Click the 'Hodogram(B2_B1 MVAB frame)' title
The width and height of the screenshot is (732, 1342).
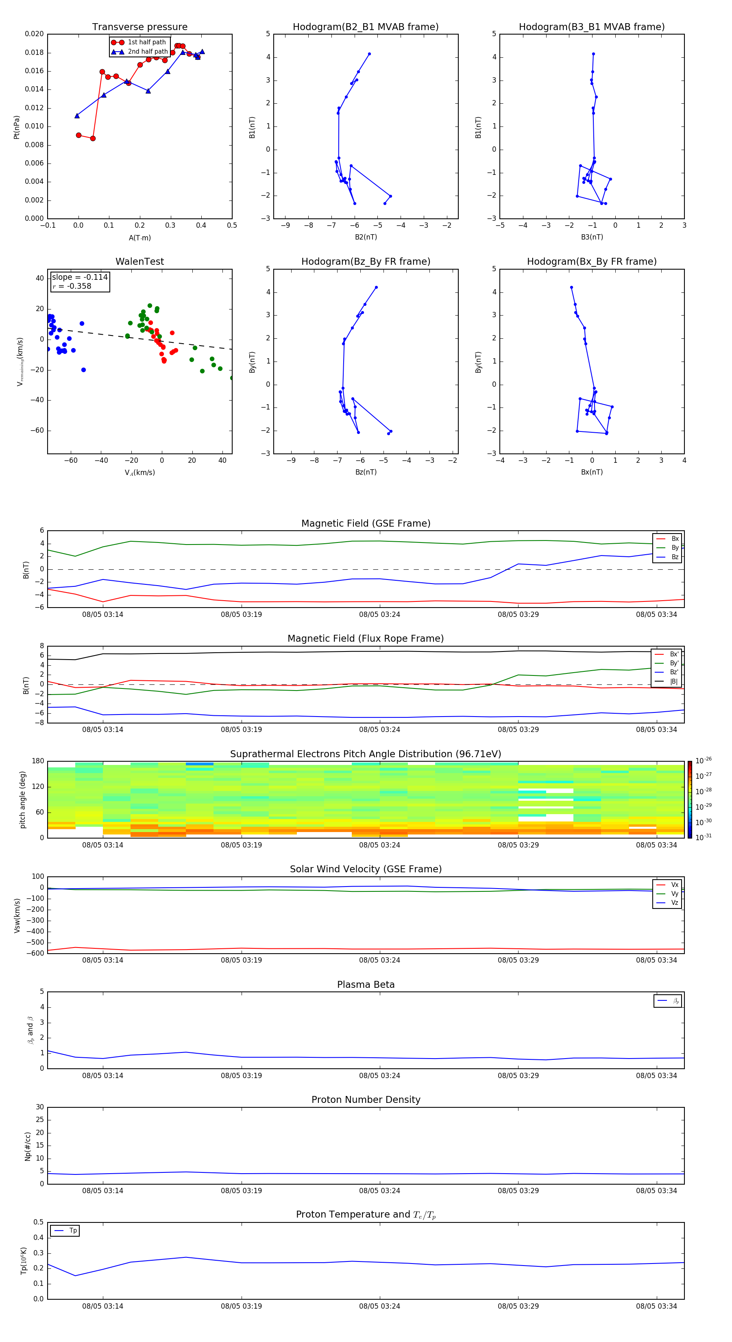[365, 27]
